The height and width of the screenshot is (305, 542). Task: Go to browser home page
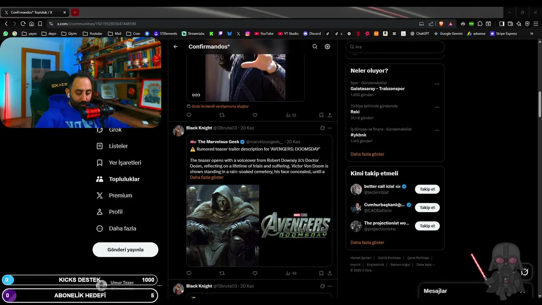click(31, 24)
